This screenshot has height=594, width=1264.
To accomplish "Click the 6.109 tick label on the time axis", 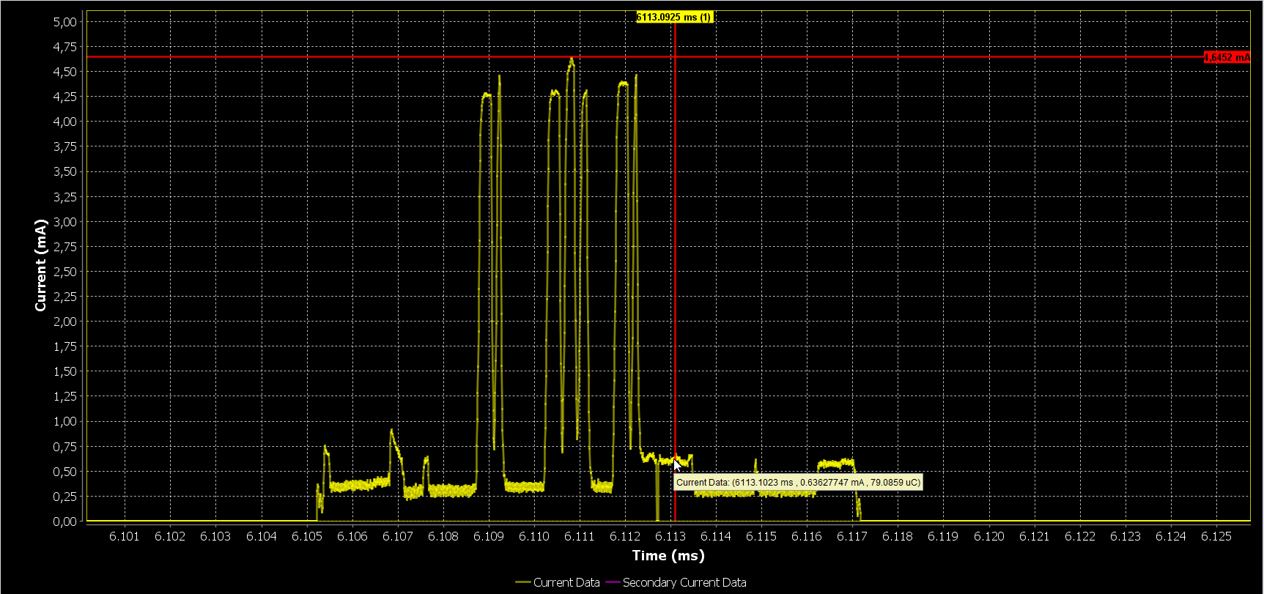I will pos(489,536).
